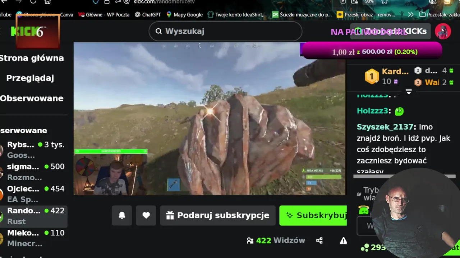Click the Holzzz3 username in chat

[372, 111]
